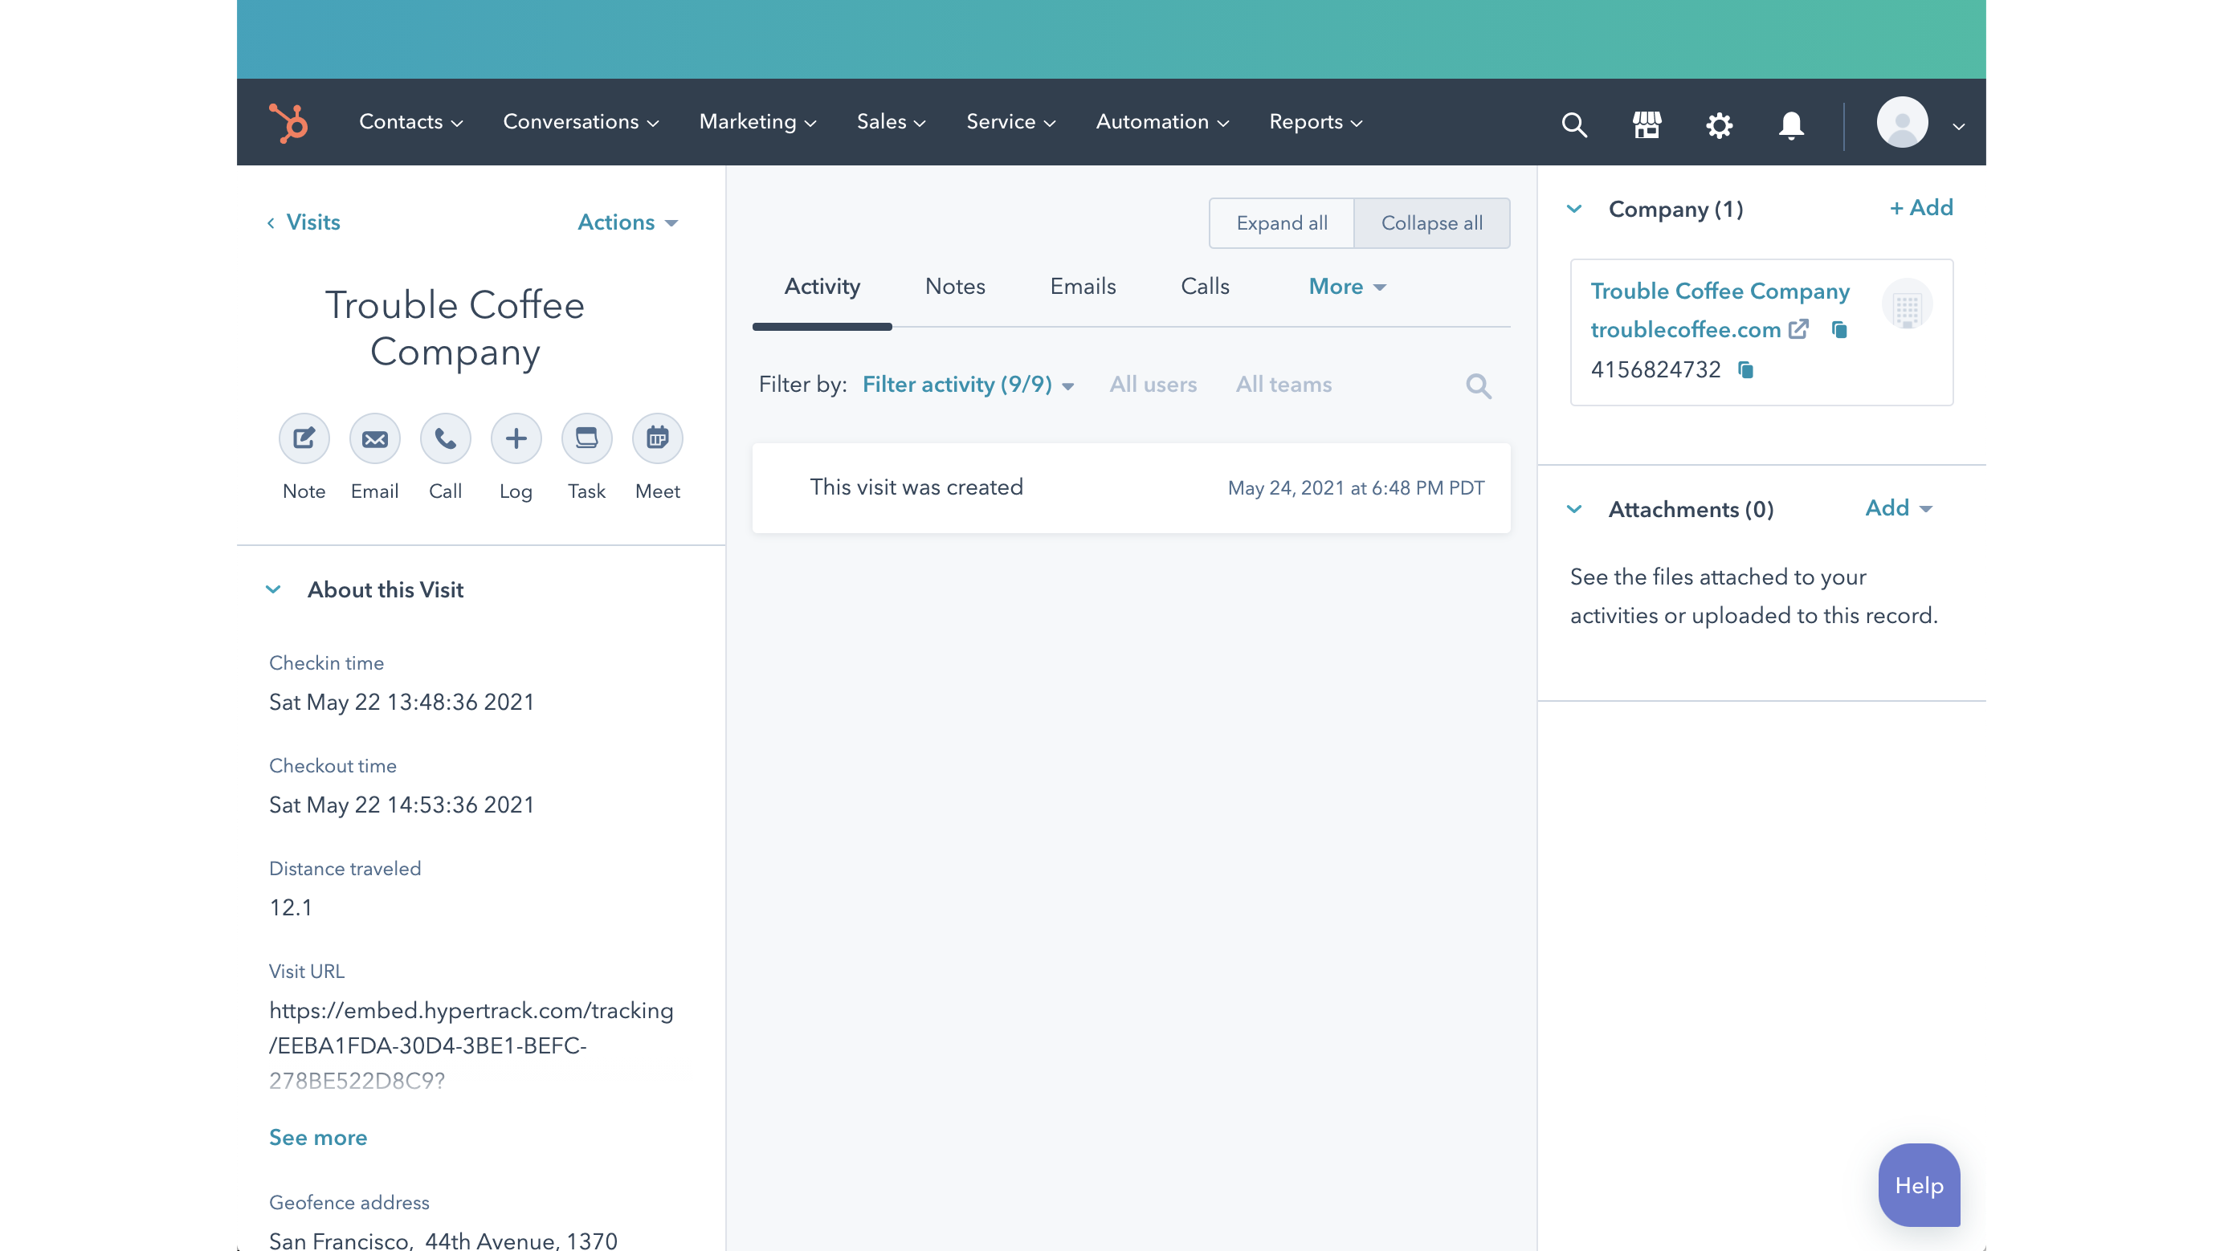2224x1251 pixels.
Task: Open the notifications bell
Action: (1791, 125)
